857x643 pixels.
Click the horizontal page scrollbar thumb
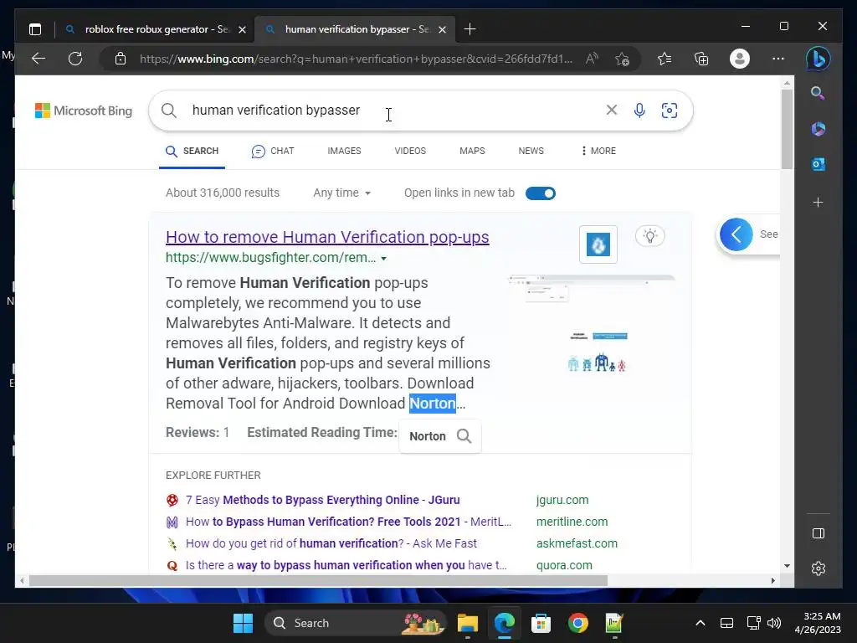click(x=318, y=581)
